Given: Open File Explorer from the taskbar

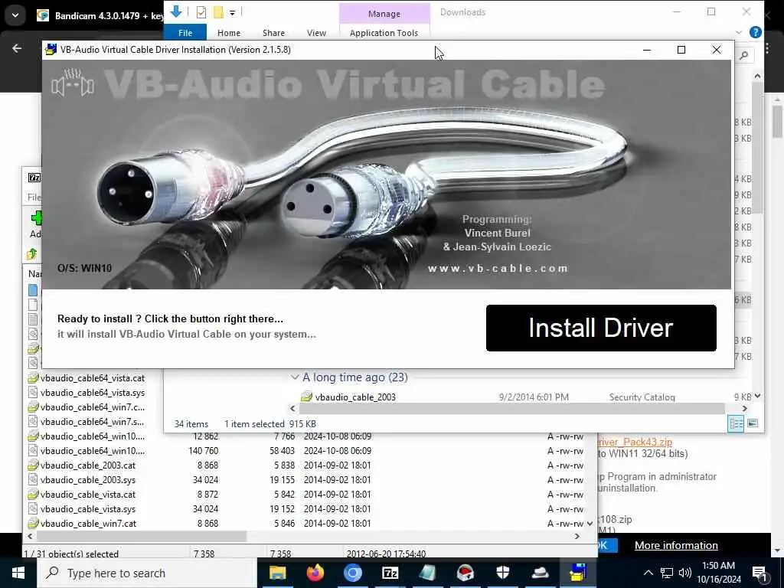Looking at the screenshot, I should (277, 573).
